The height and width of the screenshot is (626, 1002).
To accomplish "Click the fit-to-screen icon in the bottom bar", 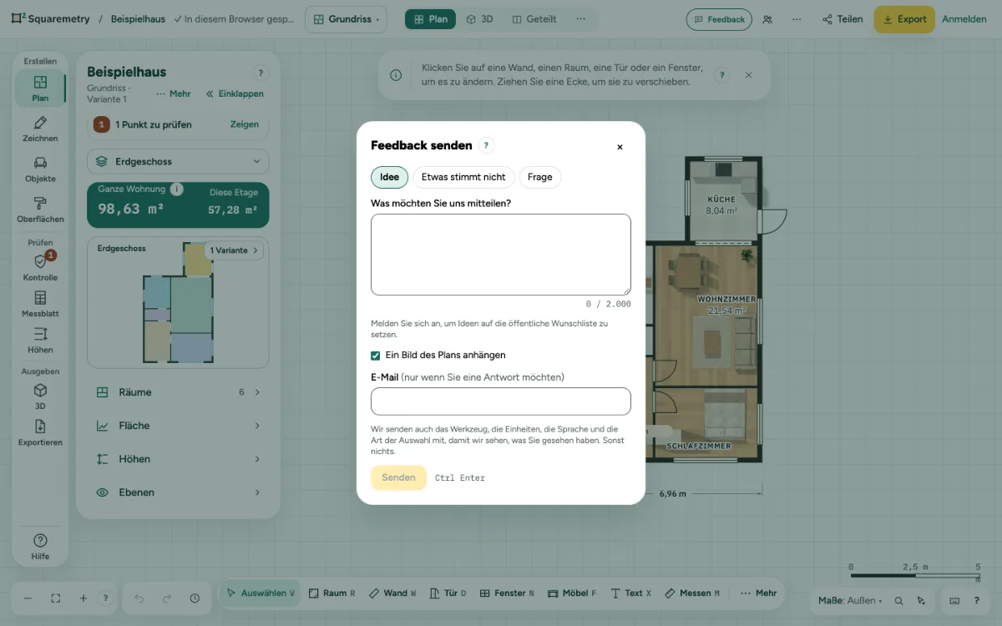I will [x=56, y=598].
